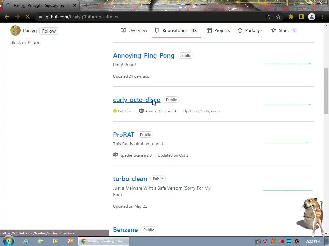Switch to the Overview tab
This screenshot has width=329, height=246.
(134, 30)
